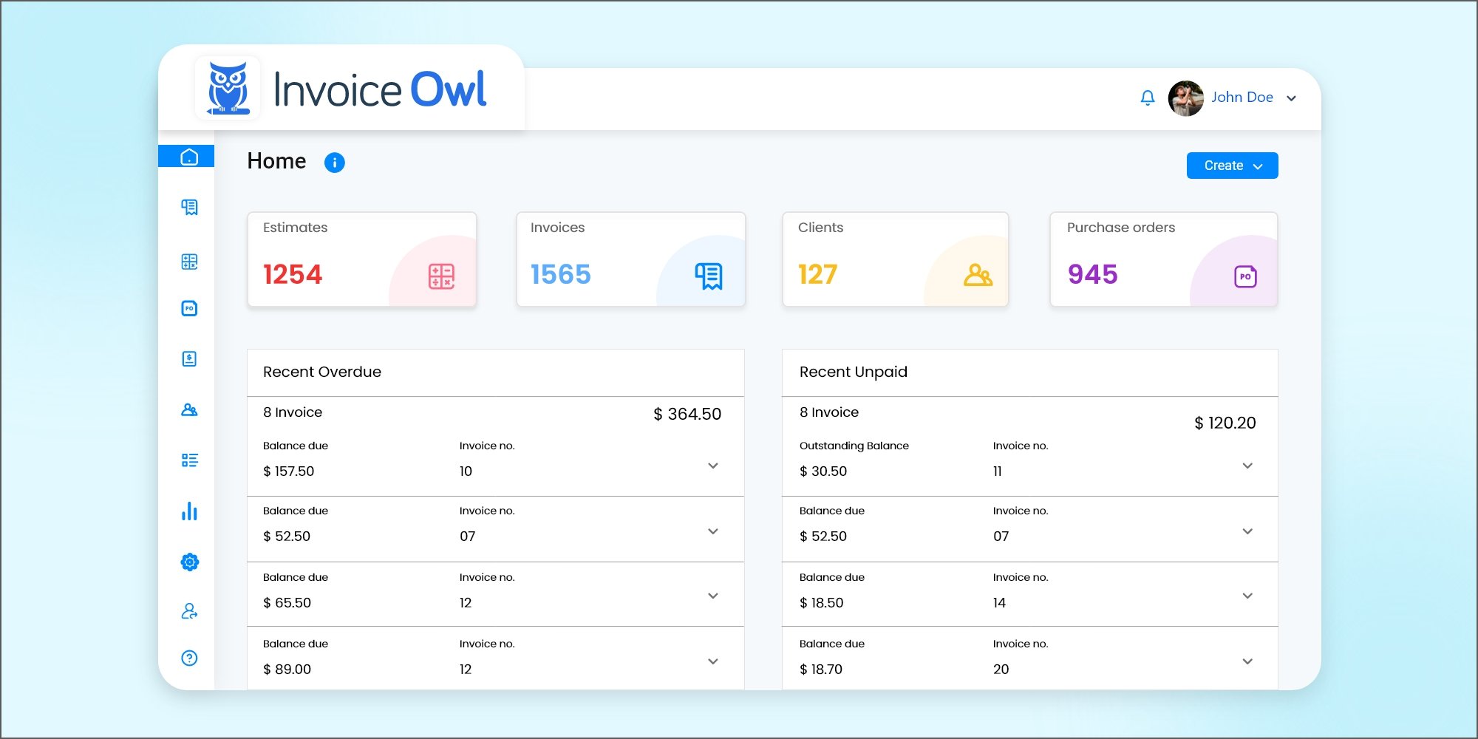Expand overdue invoice no. 10 row
This screenshot has height=739, width=1478.
712,466
